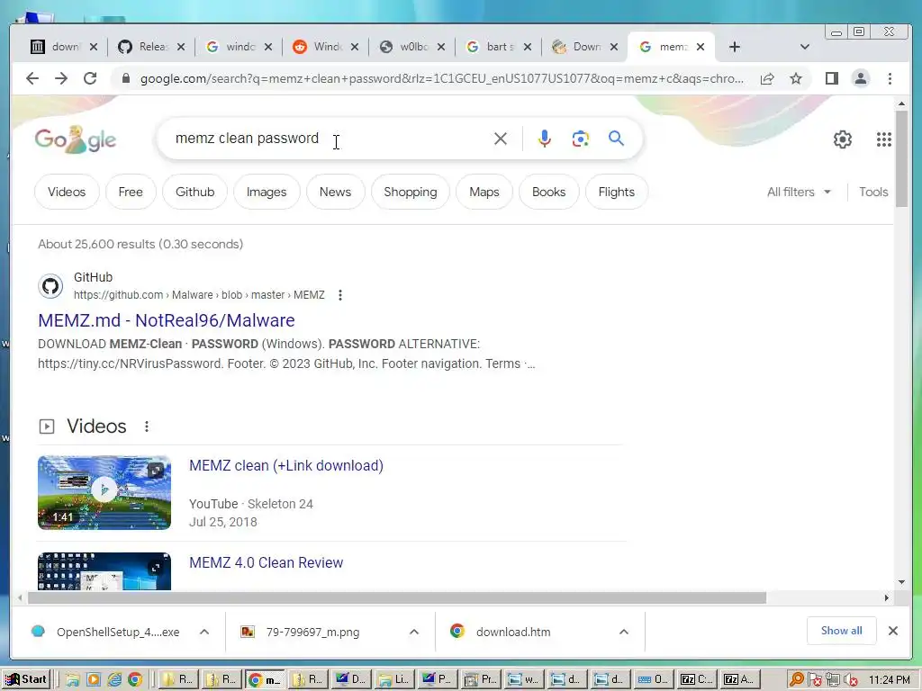
Task: Open the MEMZ 4.0 Clean Review video
Action: point(266,562)
